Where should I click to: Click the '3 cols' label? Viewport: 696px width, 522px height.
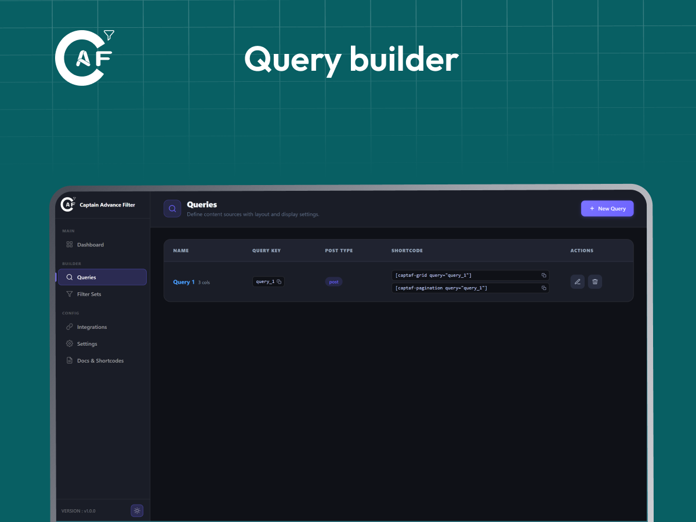coord(204,282)
